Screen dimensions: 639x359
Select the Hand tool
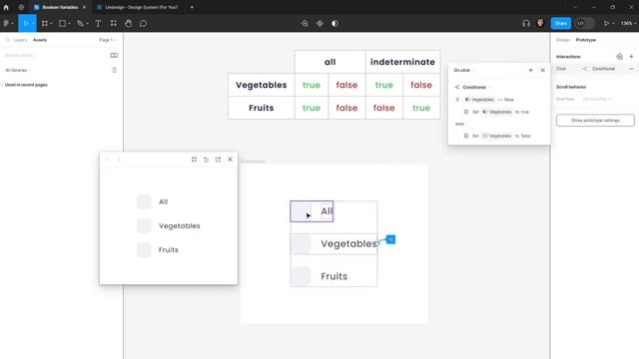point(129,24)
